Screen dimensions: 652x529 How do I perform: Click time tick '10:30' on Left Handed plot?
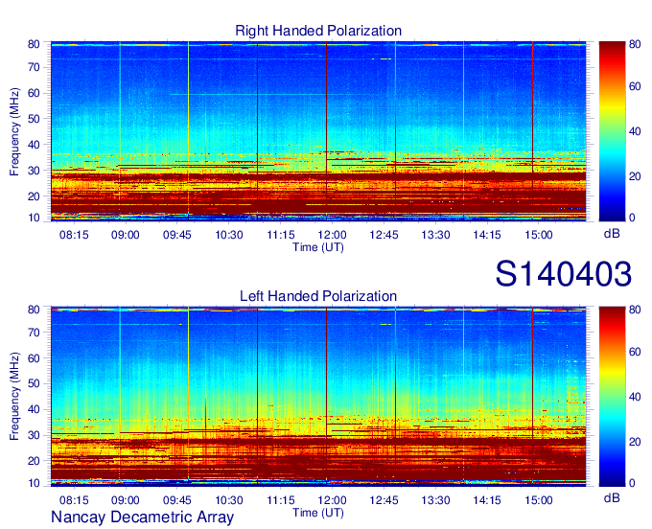tap(229, 500)
